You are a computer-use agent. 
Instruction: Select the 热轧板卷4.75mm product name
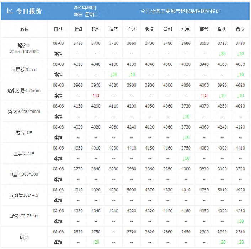(x=24, y=91)
